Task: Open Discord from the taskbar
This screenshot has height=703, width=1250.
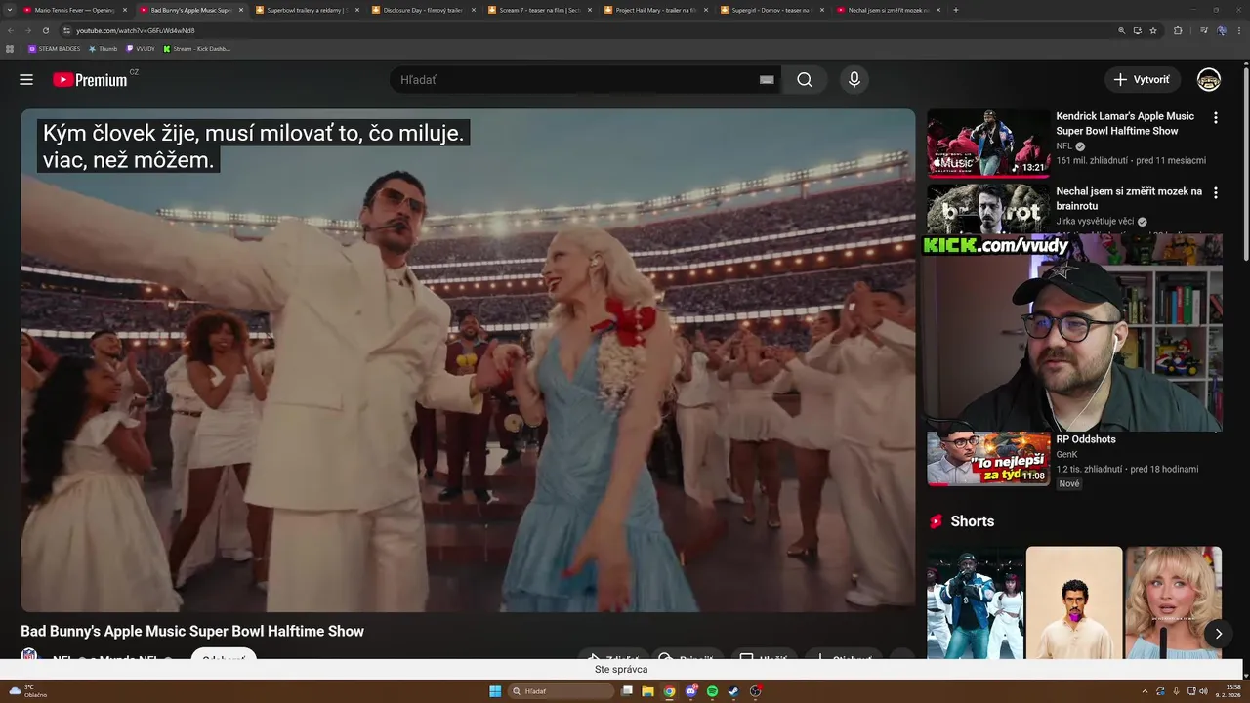Action: pyautogui.click(x=690, y=691)
